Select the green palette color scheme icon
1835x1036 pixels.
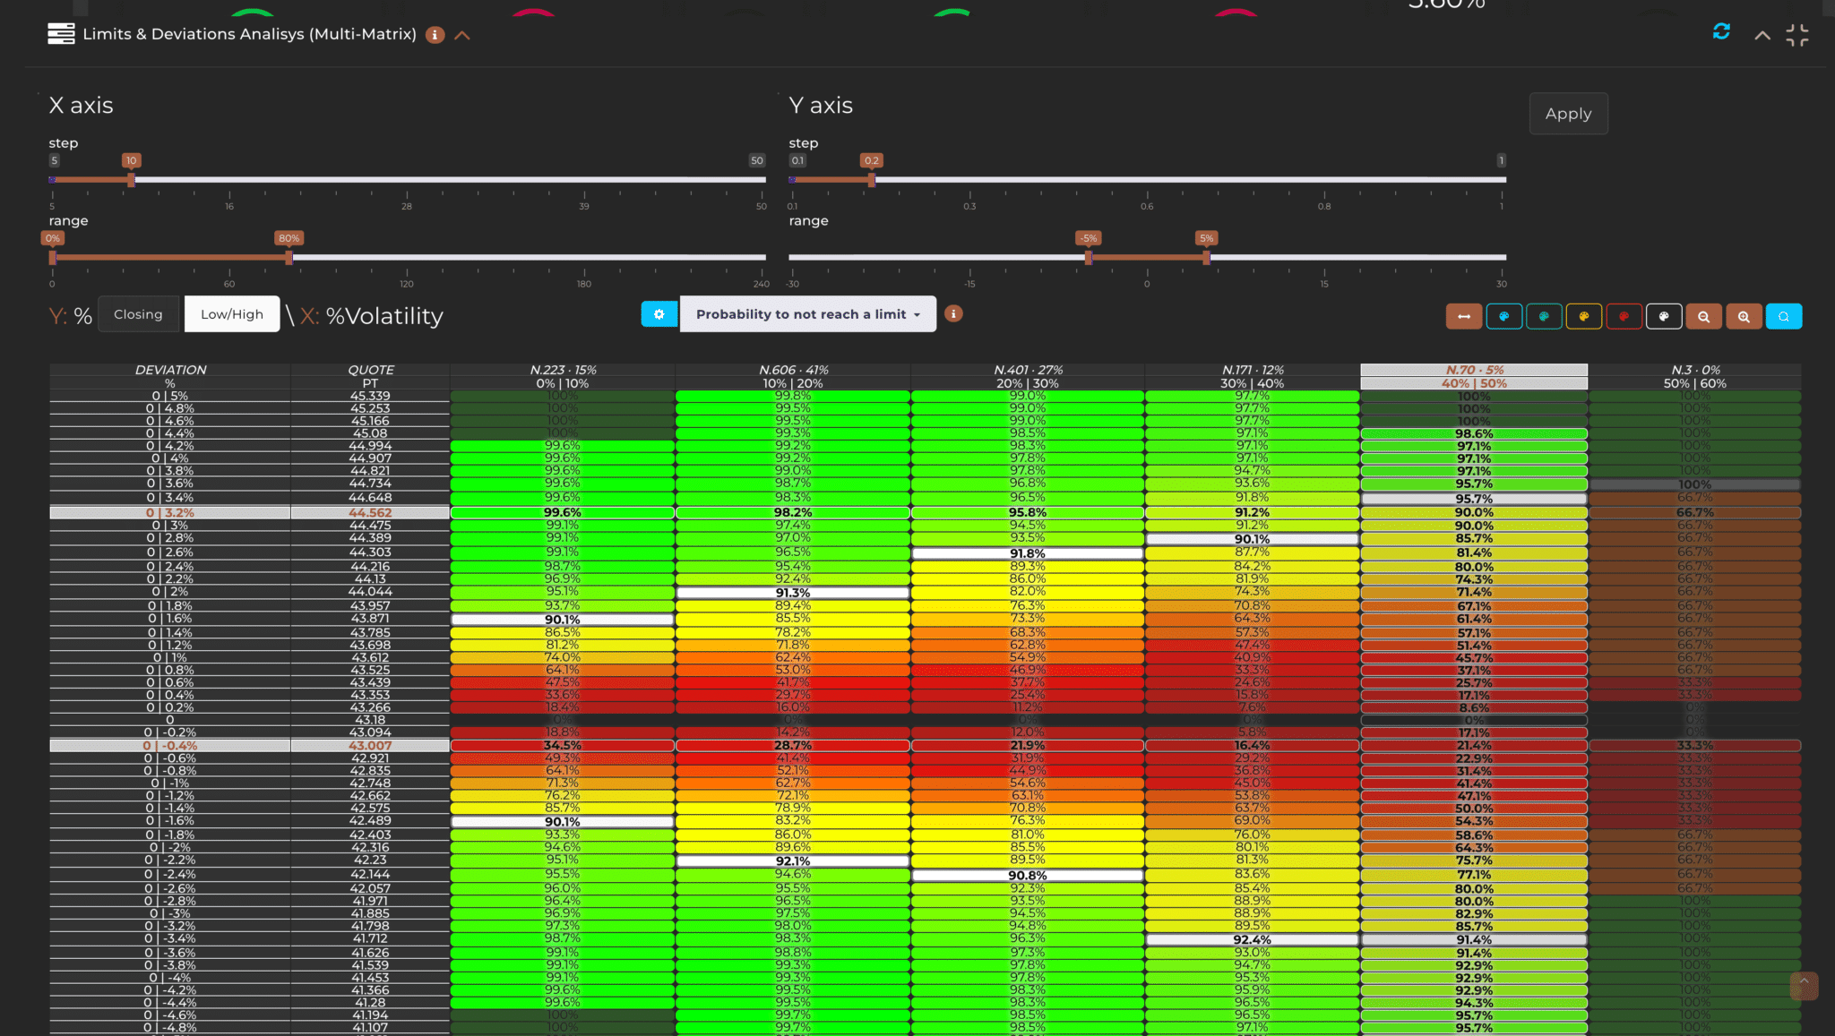coord(1545,316)
